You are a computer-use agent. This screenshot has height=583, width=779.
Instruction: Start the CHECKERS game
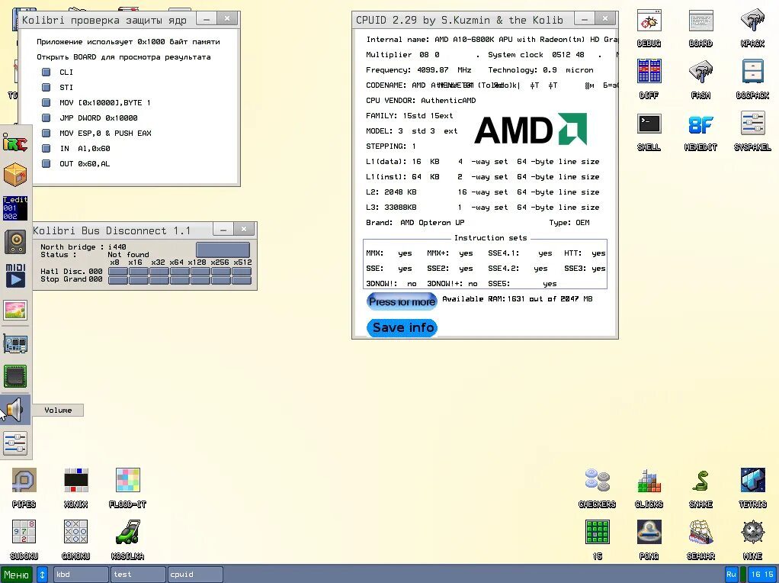pos(597,481)
